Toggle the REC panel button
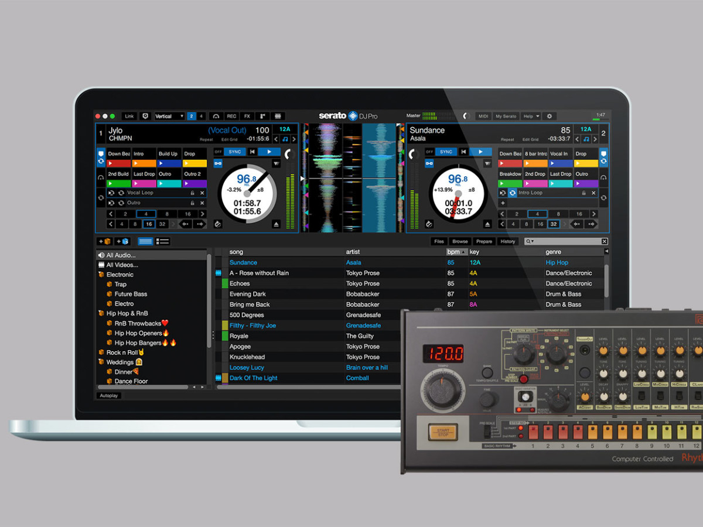Viewport: 703px width, 527px height. tap(231, 116)
